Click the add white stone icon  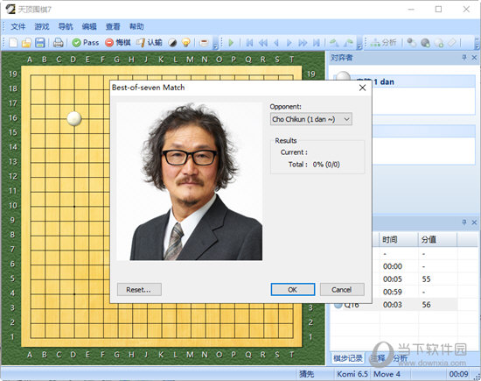coord(439,42)
